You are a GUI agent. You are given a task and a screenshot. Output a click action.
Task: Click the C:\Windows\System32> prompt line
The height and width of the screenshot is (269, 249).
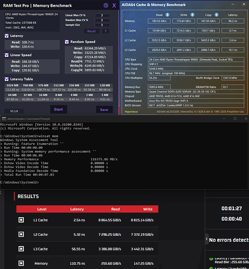tap(20, 182)
